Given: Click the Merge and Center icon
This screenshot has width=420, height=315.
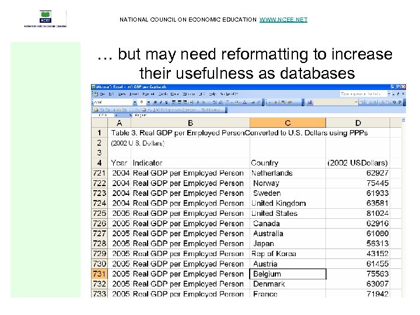Looking at the screenshot, I should [x=191, y=101].
